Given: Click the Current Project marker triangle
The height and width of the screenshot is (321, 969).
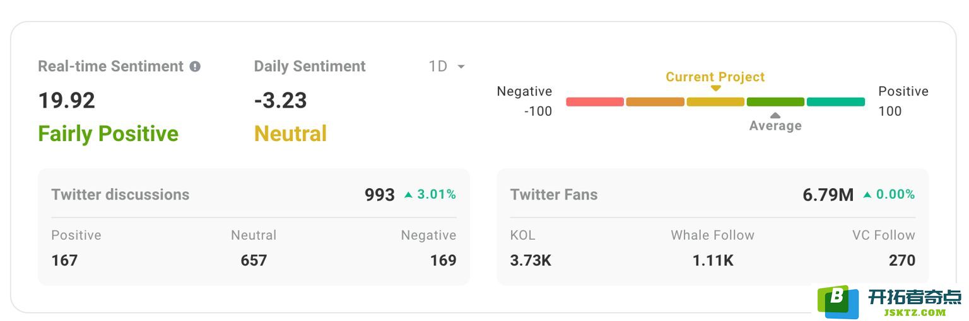Looking at the screenshot, I should click(715, 89).
